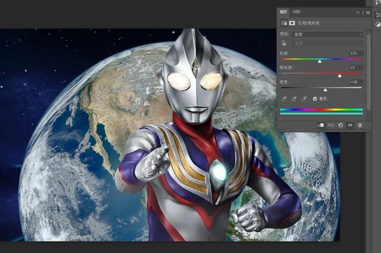Viewport: 381px width, 253px height.
Task: Click the lightness value field showing +10
Action: 356,82
